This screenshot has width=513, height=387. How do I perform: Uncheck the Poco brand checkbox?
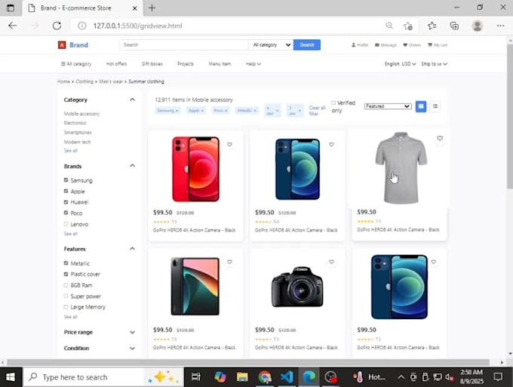[x=66, y=213]
